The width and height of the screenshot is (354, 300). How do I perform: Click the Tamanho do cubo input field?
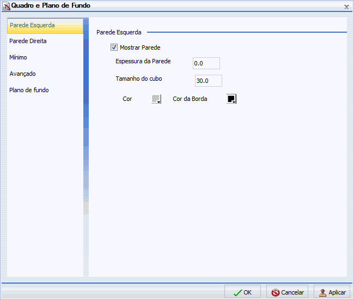click(x=209, y=81)
